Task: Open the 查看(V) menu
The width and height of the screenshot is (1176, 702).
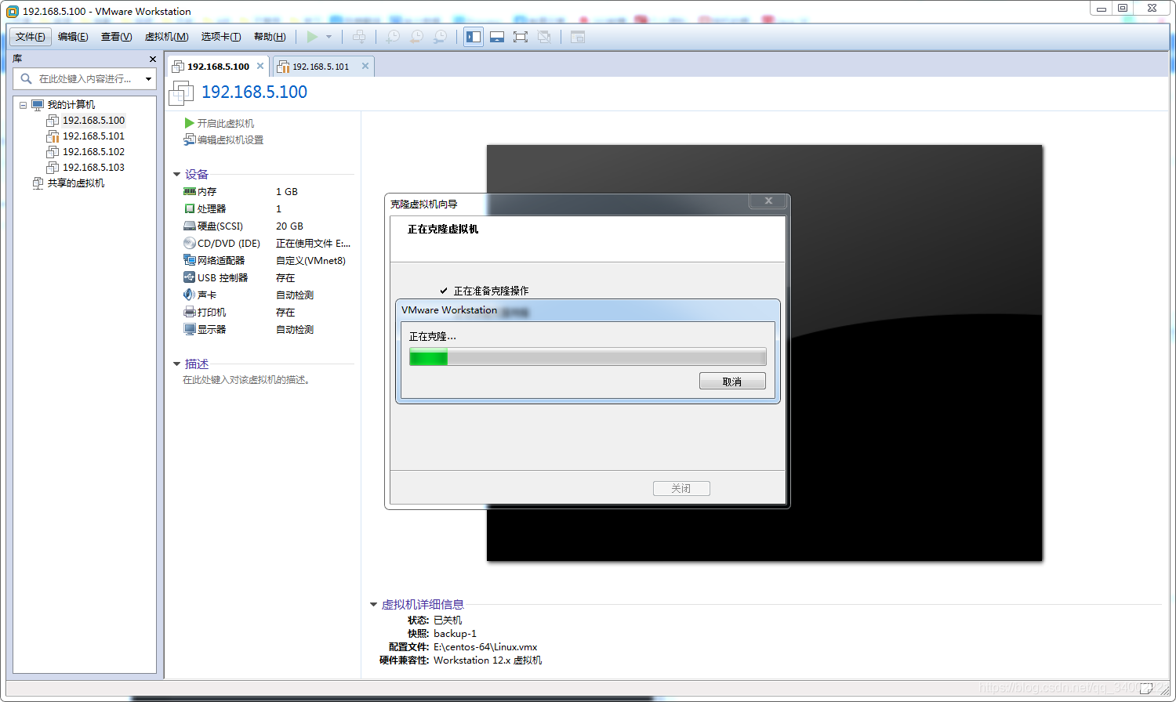Action: pyautogui.click(x=116, y=37)
